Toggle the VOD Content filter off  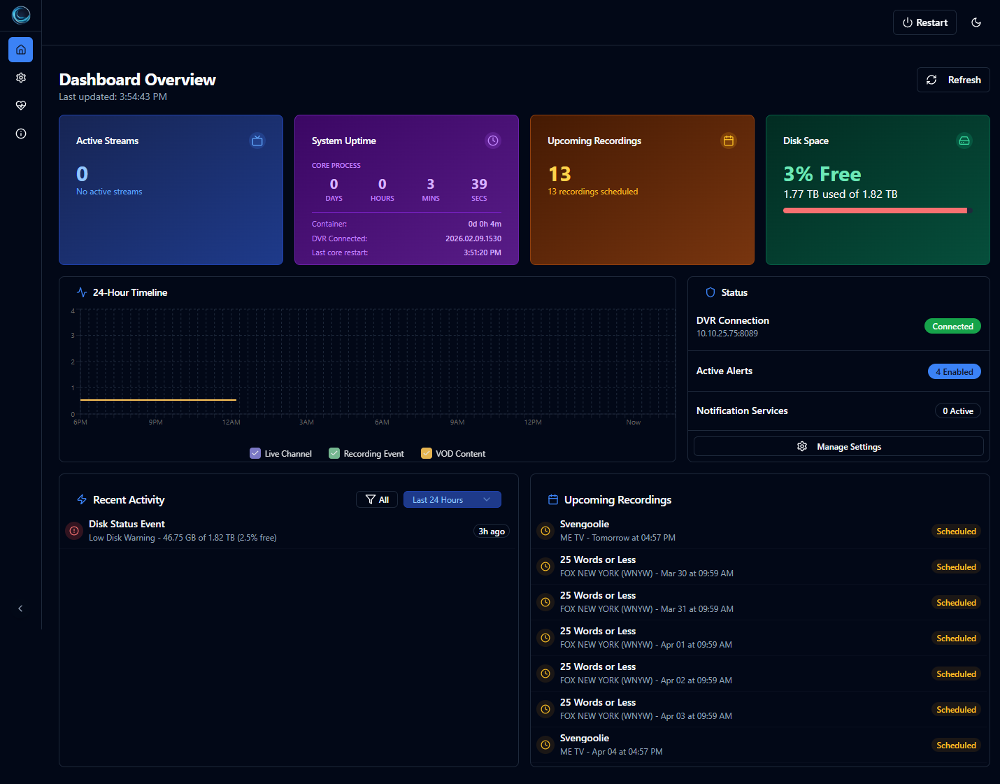click(x=427, y=453)
